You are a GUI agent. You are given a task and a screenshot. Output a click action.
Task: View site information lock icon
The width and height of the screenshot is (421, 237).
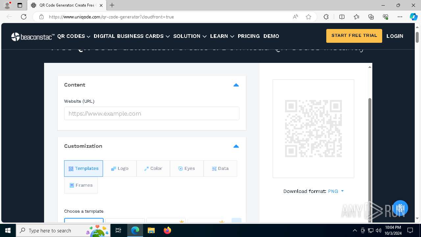click(41, 17)
